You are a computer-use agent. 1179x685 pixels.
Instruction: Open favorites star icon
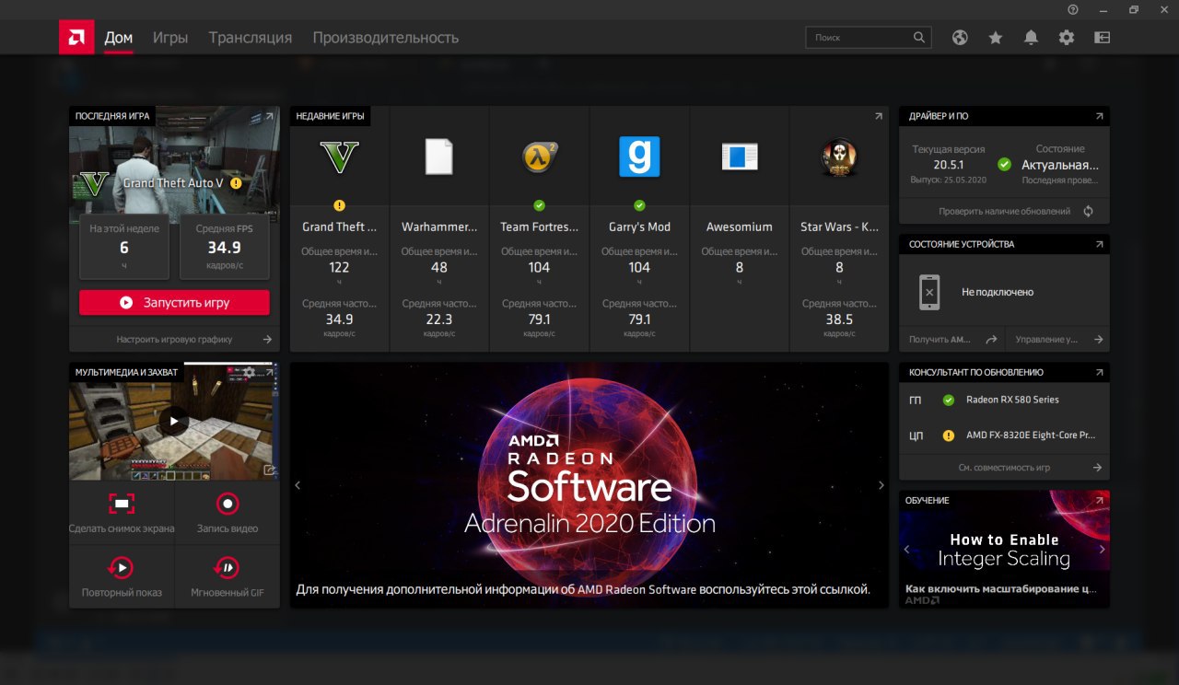click(x=996, y=38)
